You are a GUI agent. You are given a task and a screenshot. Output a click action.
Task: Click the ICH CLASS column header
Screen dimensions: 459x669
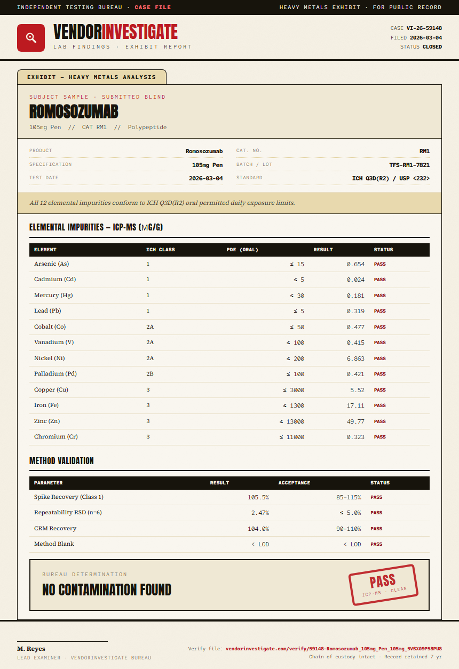pos(161,250)
